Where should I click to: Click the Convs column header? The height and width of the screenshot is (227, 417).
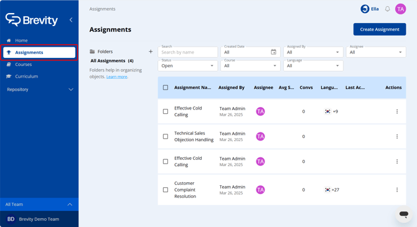(x=306, y=88)
